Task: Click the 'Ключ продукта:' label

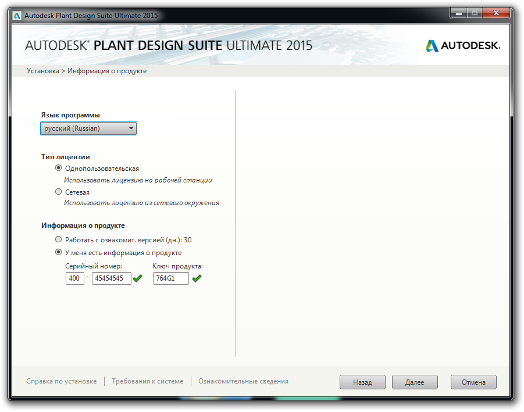Action: click(x=178, y=266)
